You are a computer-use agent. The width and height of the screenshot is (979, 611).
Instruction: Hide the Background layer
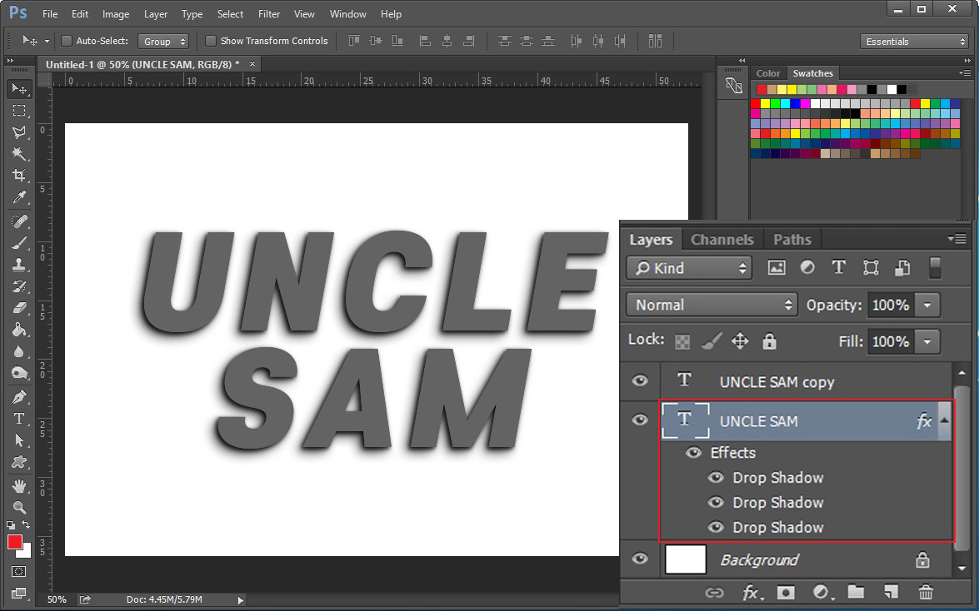click(x=640, y=559)
